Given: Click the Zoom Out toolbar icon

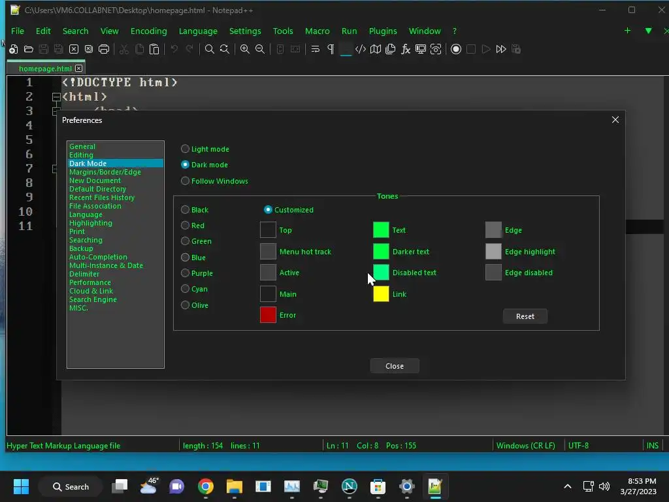Looking at the screenshot, I should click(260, 49).
